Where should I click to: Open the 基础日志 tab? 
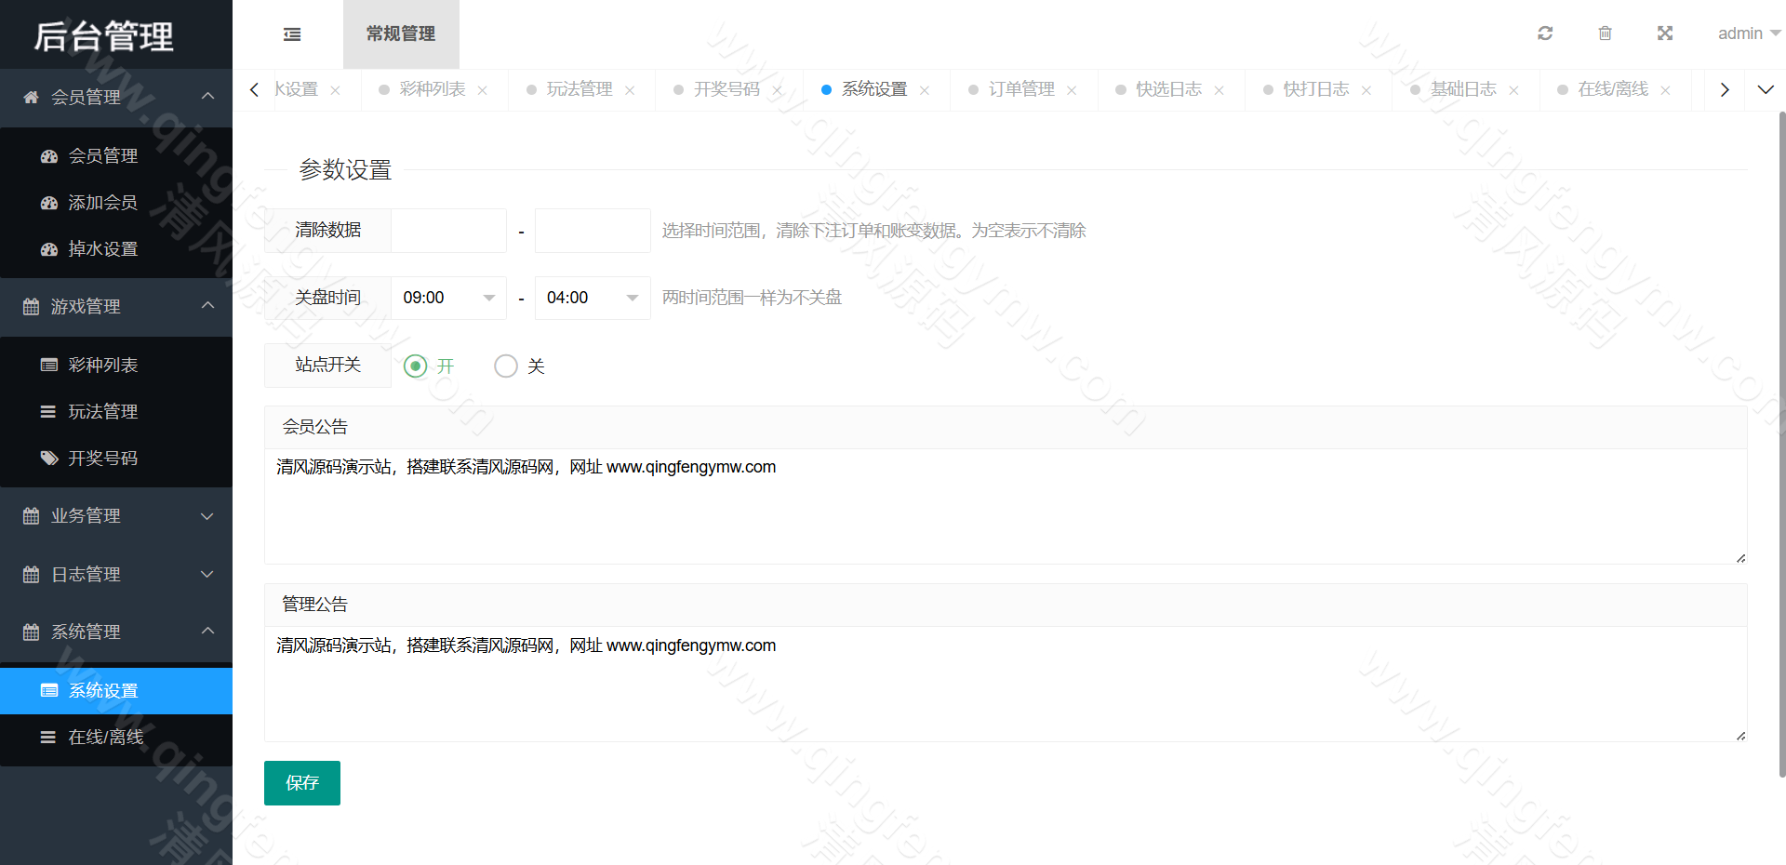(1465, 89)
